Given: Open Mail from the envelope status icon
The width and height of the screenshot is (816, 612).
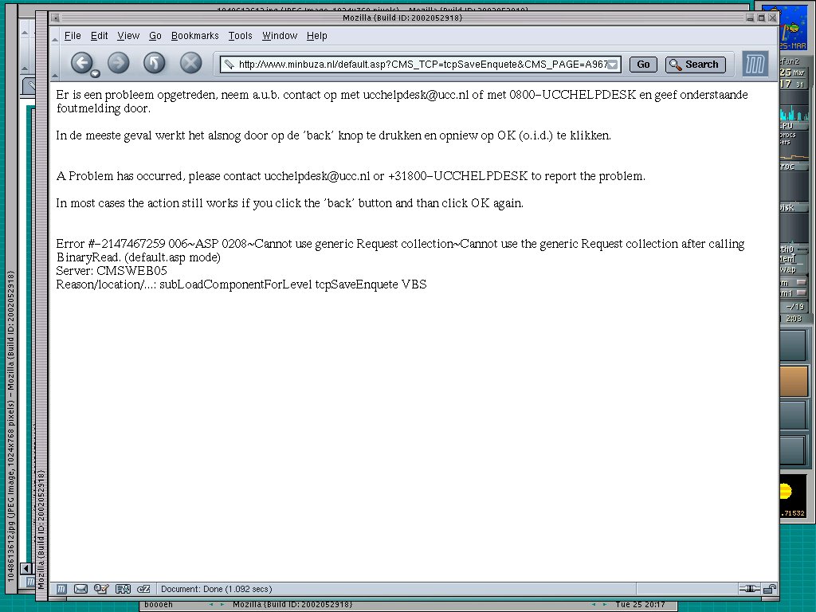Looking at the screenshot, I should [x=80, y=589].
